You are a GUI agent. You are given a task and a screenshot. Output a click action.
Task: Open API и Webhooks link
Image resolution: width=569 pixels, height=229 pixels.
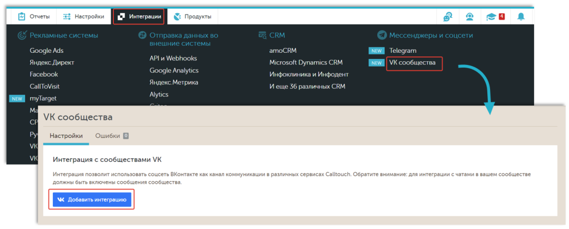[x=173, y=58]
